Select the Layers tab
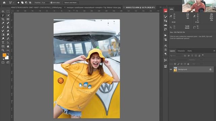 pyautogui.click(x=172, y=51)
